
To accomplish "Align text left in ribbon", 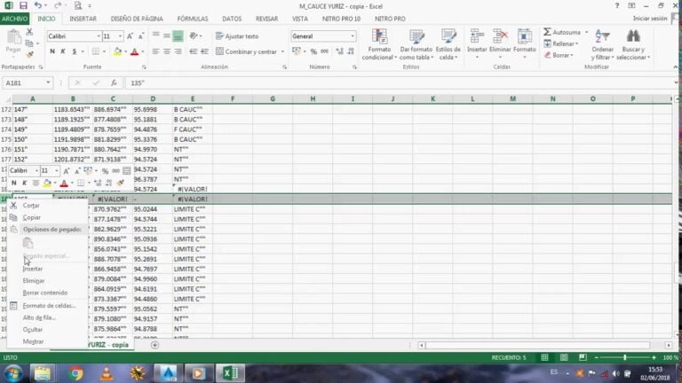I will (x=155, y=51).
